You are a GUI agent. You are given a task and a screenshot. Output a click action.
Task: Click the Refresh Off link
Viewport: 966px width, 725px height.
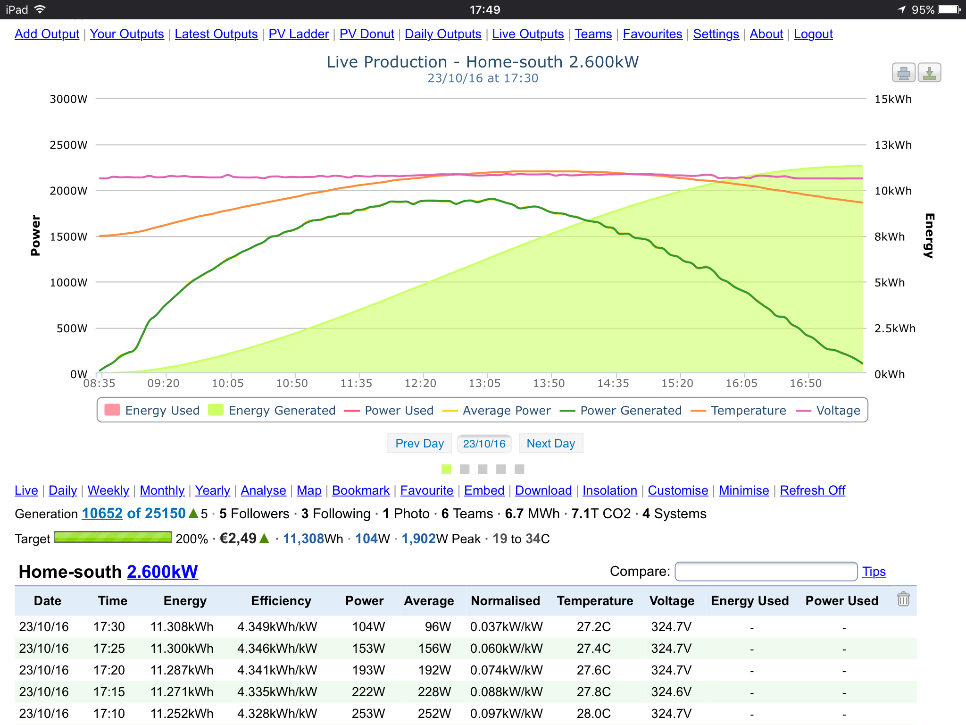tap(812, 490)
